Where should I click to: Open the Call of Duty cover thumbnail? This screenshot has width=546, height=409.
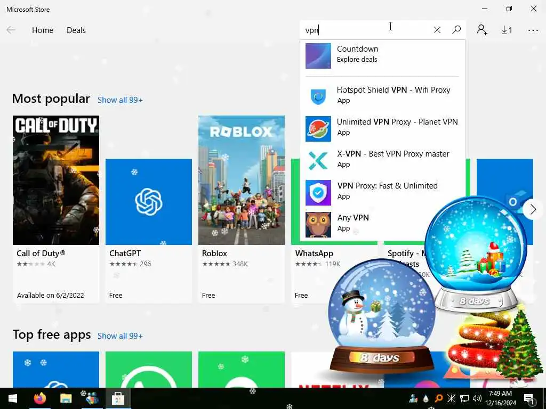[x=56, y=180]
